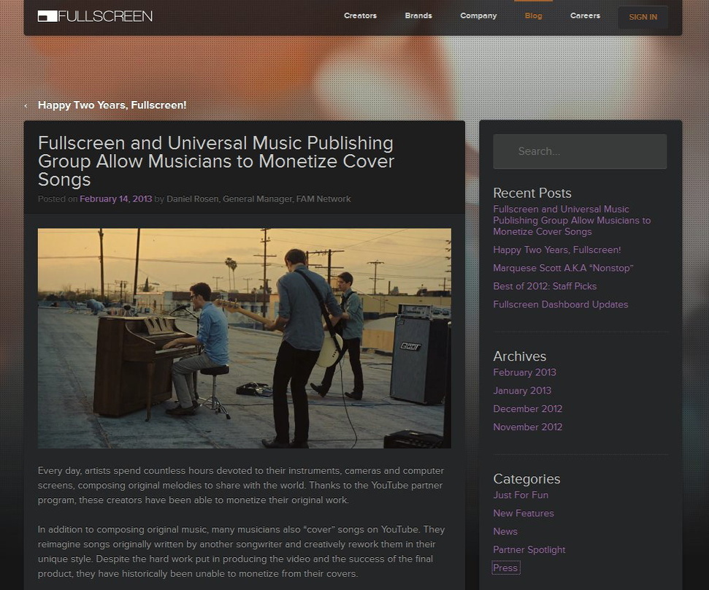The image size is (709, 590).
Task: Click the Archives heading
Action: coord(520,356)
